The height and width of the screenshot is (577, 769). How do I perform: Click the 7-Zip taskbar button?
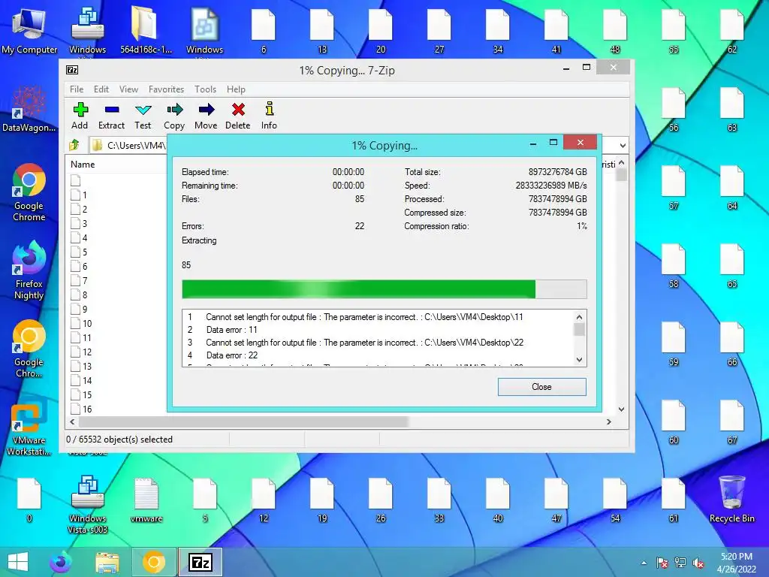[200, 562]
